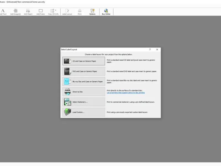Image resolution: width=221 pixels, height=166 pixels.
Task: Choose Blu-ray Disc and Case on Generic Paper
Action: coord(84,81)
